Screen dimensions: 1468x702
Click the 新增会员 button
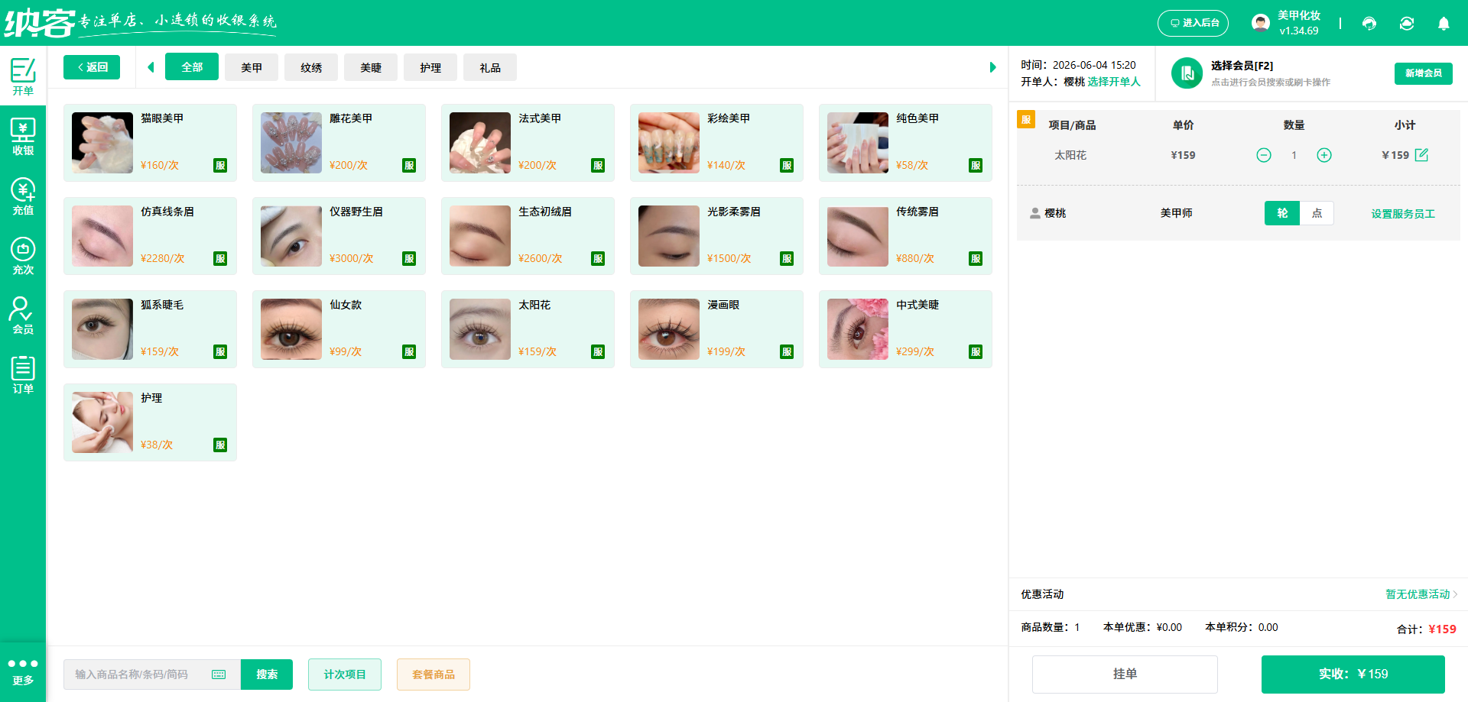click(x=1424, y=73)
